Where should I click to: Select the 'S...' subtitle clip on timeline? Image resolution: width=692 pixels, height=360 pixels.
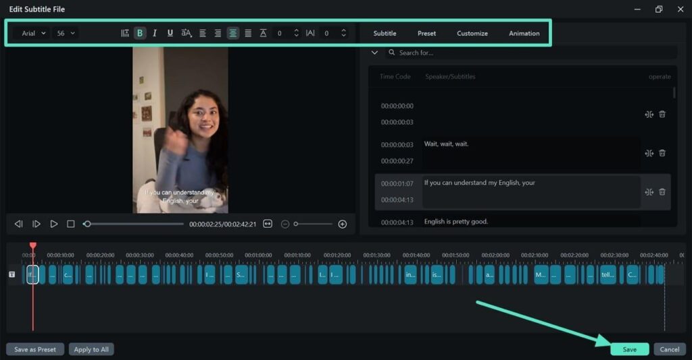click(241, 274)
